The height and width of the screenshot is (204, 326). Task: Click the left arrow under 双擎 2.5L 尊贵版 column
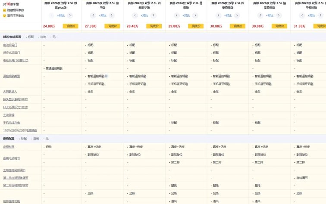(176, 15)
